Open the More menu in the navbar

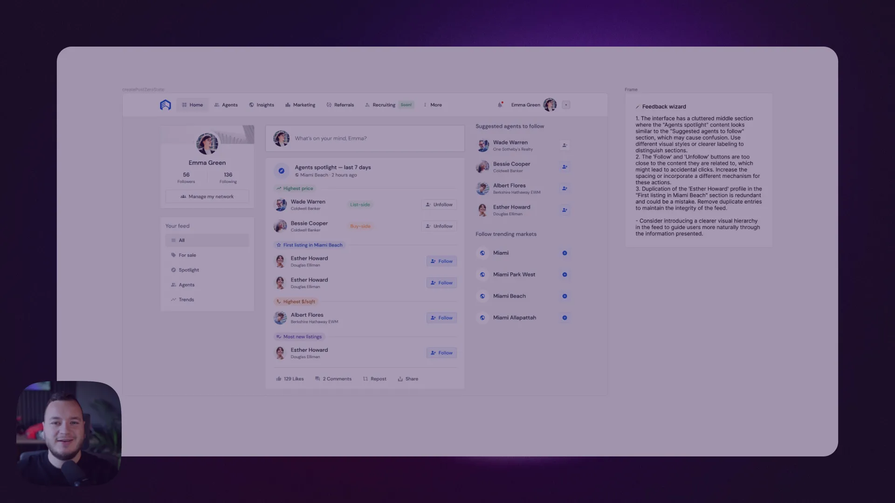pos(433,105)
